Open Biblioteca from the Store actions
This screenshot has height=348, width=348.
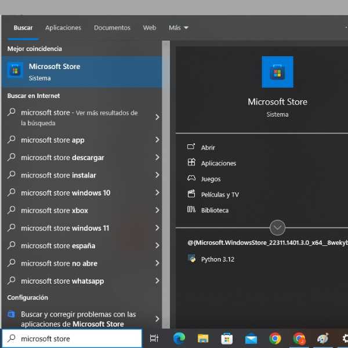pos(215,210)
